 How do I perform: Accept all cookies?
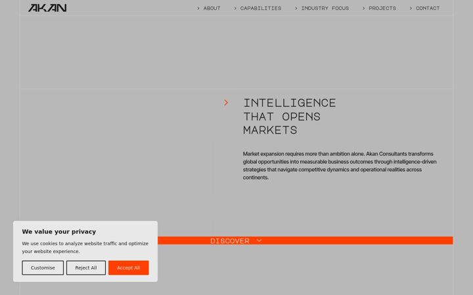(129, 267)
